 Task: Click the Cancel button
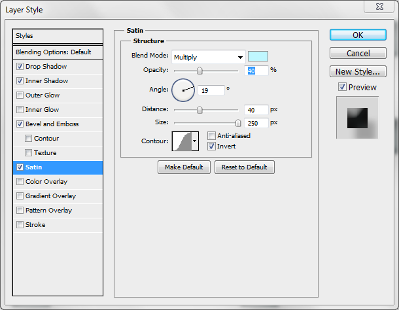(x=358, y=53)
